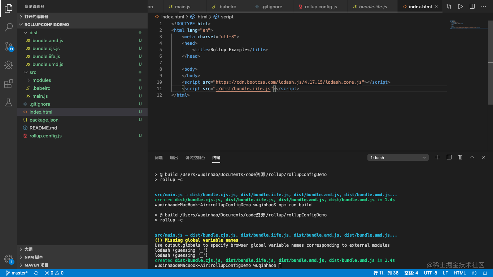Change indentation via 空格: 4 indicator
The width and height of the screenshot is (493, 277).
point(411,273)
